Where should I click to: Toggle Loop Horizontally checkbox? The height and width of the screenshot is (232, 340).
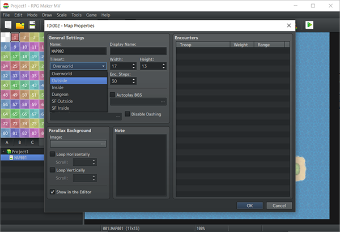click(52, 154)
